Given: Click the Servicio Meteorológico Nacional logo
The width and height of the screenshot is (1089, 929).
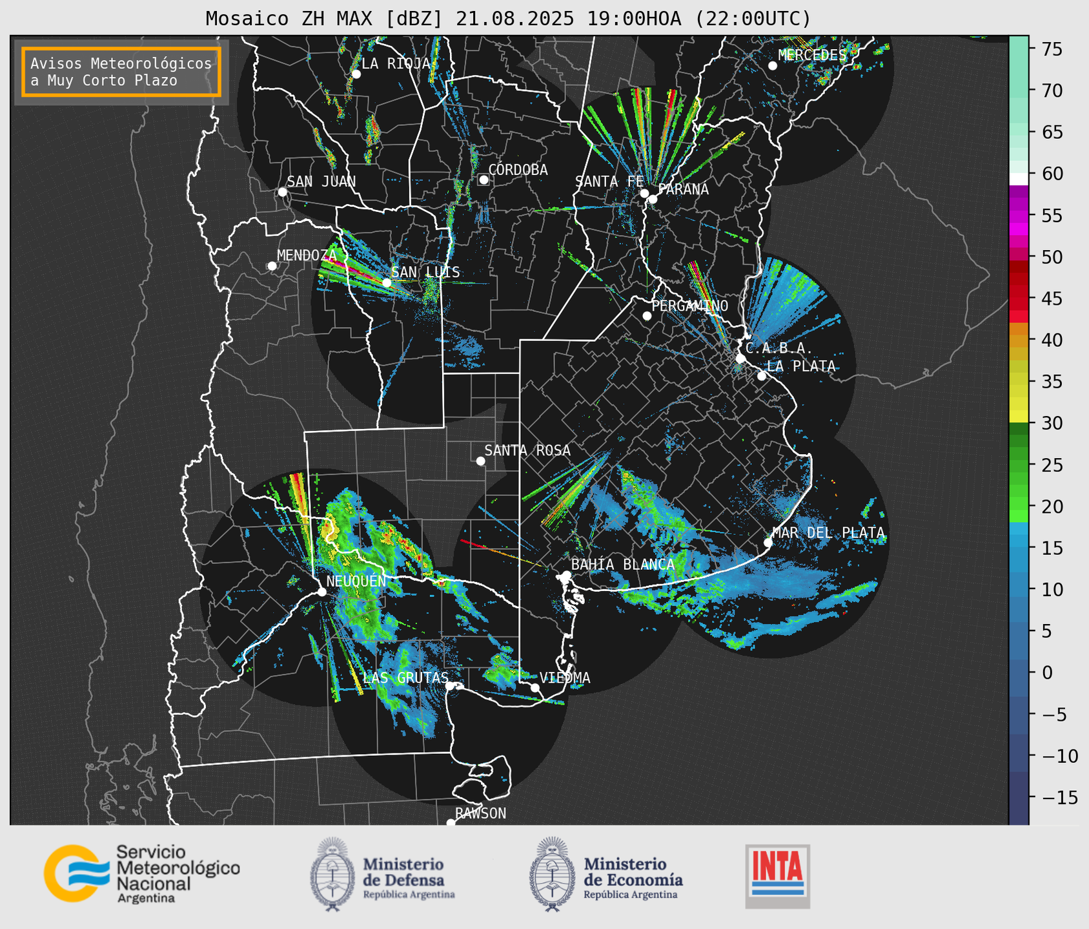Looking at the screenshot, I should (142, 873).
